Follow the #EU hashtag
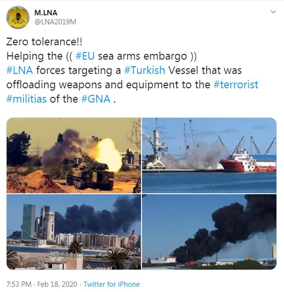The width and height of the screenshot is (284, 292). click(x=85, y=56)
